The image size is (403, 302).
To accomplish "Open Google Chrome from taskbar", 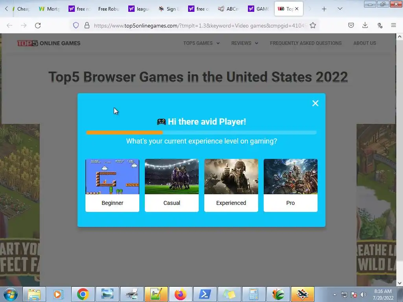I will click(83, 294).
